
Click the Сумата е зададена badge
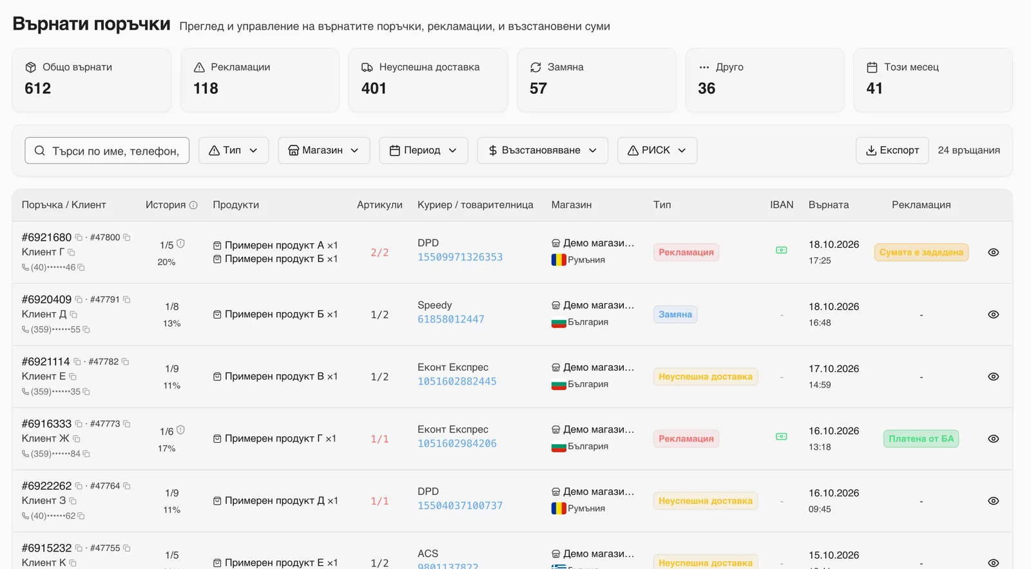pos(921,252)
